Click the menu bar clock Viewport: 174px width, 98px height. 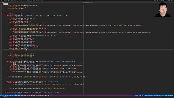coord(169,1)
